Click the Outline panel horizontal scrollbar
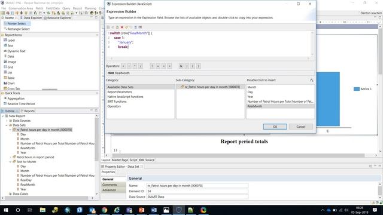The height and width of the screenshot is (215, 383). coord(47,198)
